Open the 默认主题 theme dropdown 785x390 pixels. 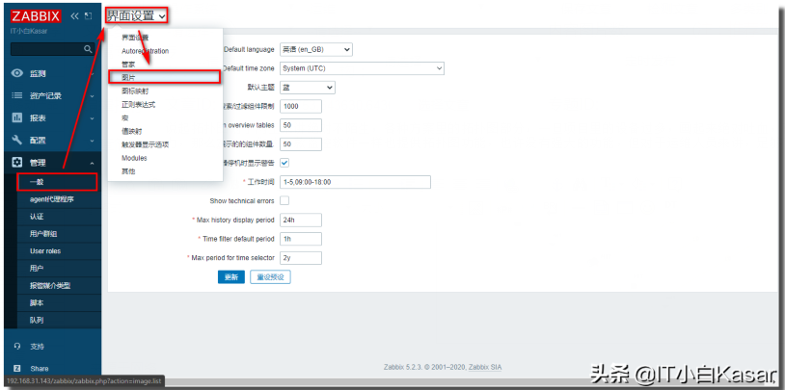pos(308,88)
